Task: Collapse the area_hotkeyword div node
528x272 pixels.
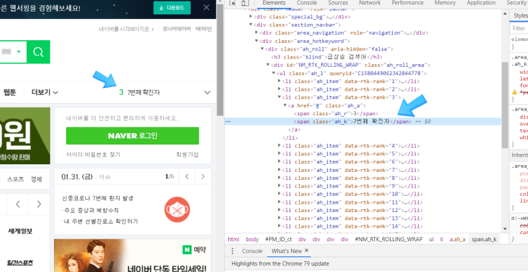Action: [257, 41]
